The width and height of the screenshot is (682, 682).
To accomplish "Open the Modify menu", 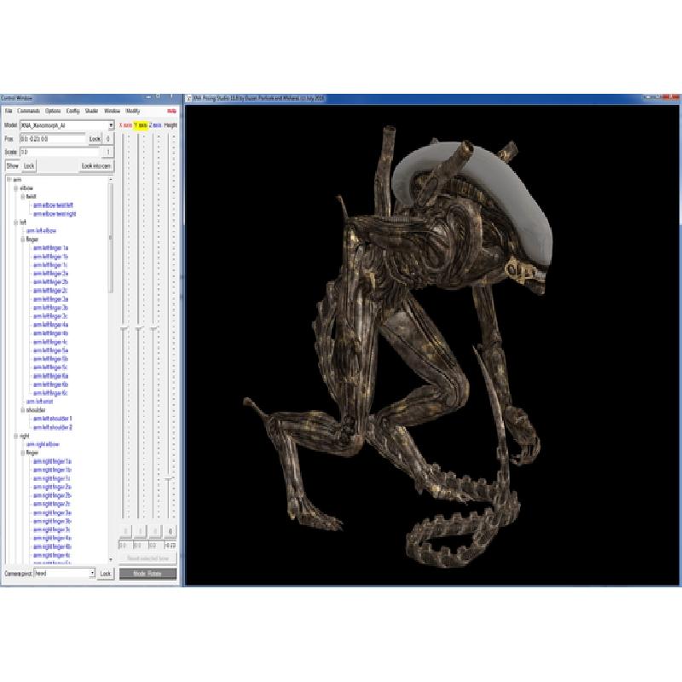I will [x=133, y=112].
